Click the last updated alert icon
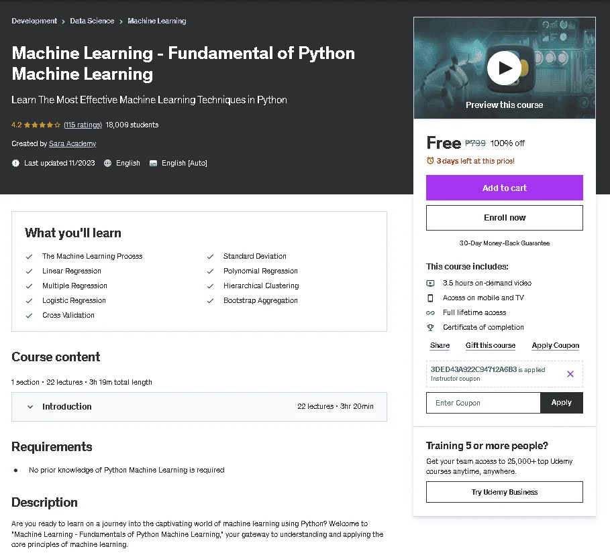 [15, 164]
